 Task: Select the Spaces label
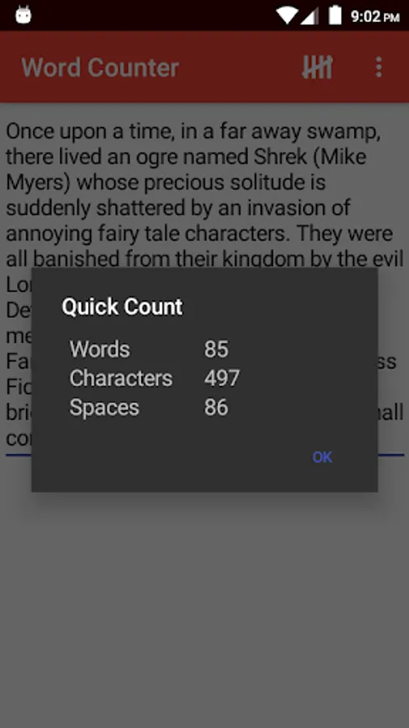coord(104,408)
